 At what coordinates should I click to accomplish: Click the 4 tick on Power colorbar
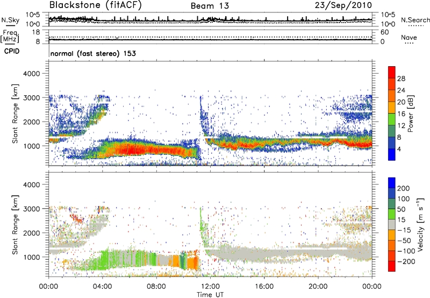(399, 150)
